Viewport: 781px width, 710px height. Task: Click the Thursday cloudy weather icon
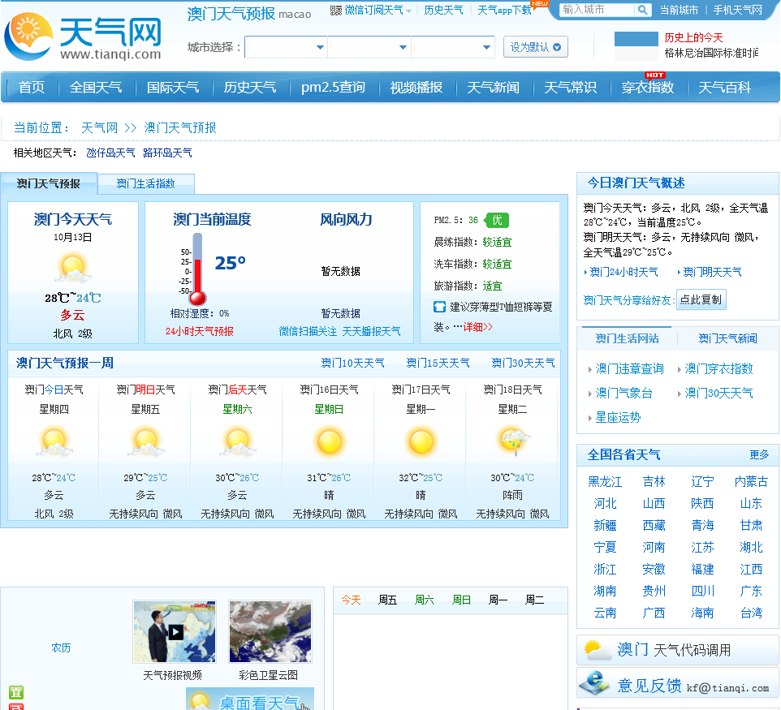[x=54, y=441]
